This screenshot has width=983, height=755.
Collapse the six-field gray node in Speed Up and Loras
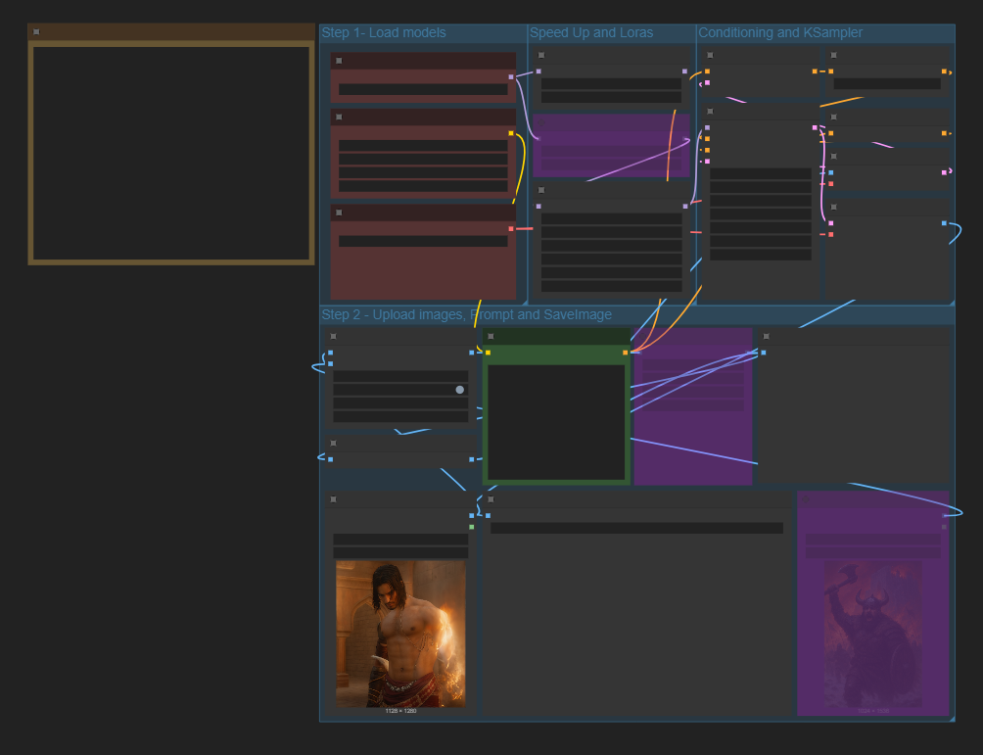tap(541, 190)
